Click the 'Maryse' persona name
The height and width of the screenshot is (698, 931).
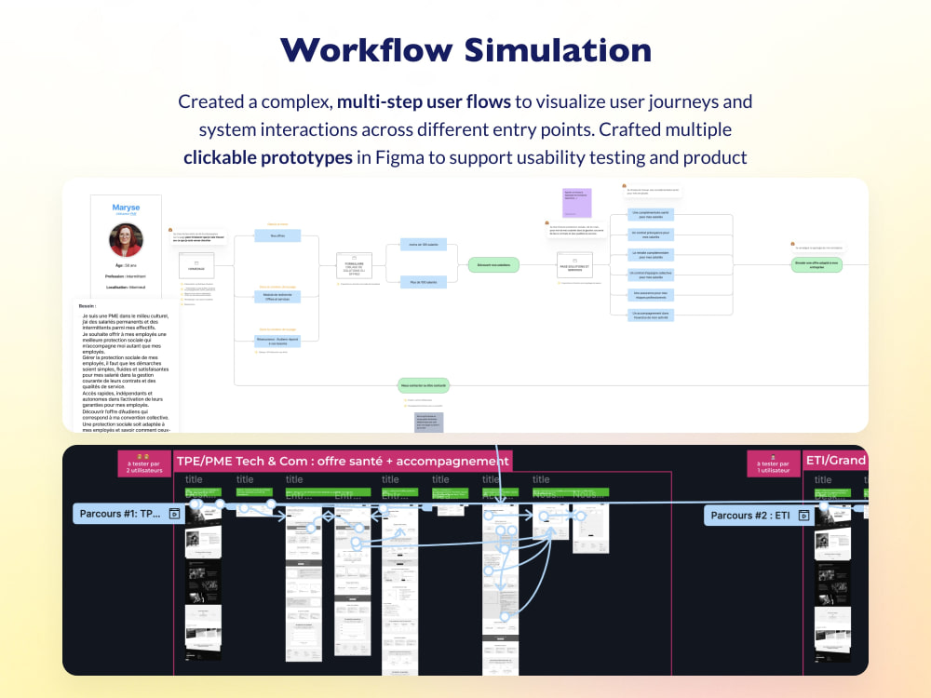coord(126,208)
